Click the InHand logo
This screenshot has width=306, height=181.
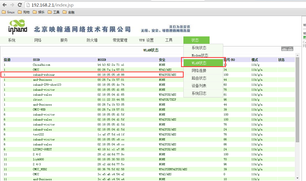(18, 27)
